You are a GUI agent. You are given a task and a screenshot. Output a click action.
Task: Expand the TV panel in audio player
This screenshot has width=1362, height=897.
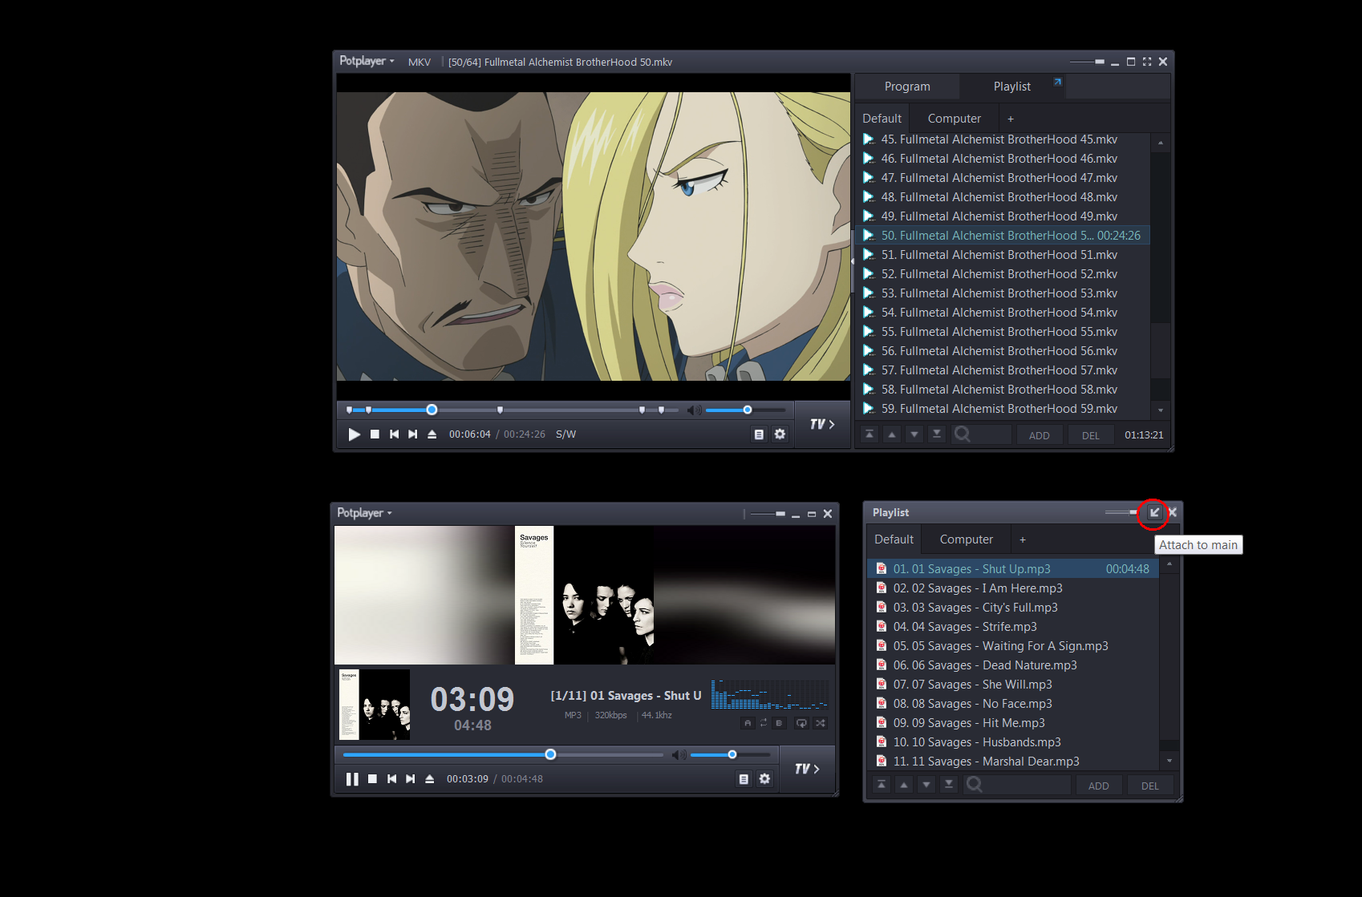807,769
